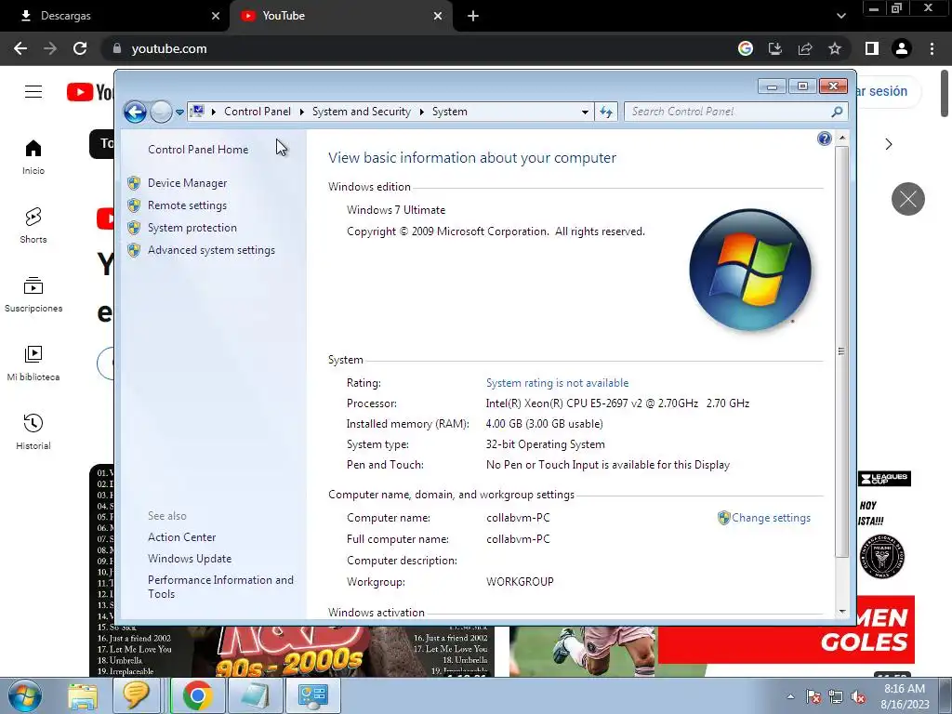This screenshot has height=714, width=952.
Task: Click the search magnifier in Control Panel
Action: point(837,112)
